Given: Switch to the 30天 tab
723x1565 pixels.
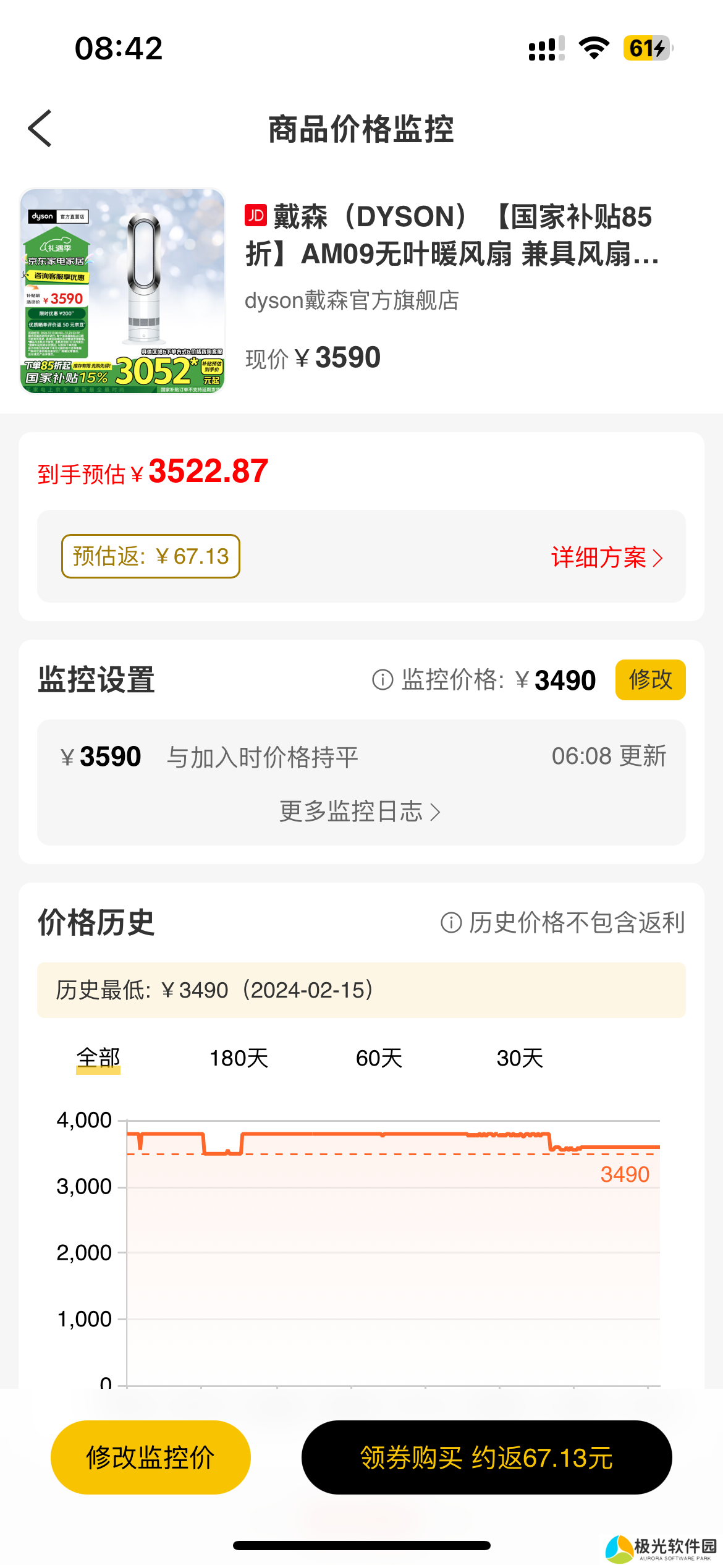Looking at the screenshot, I should pos(520,1058).
